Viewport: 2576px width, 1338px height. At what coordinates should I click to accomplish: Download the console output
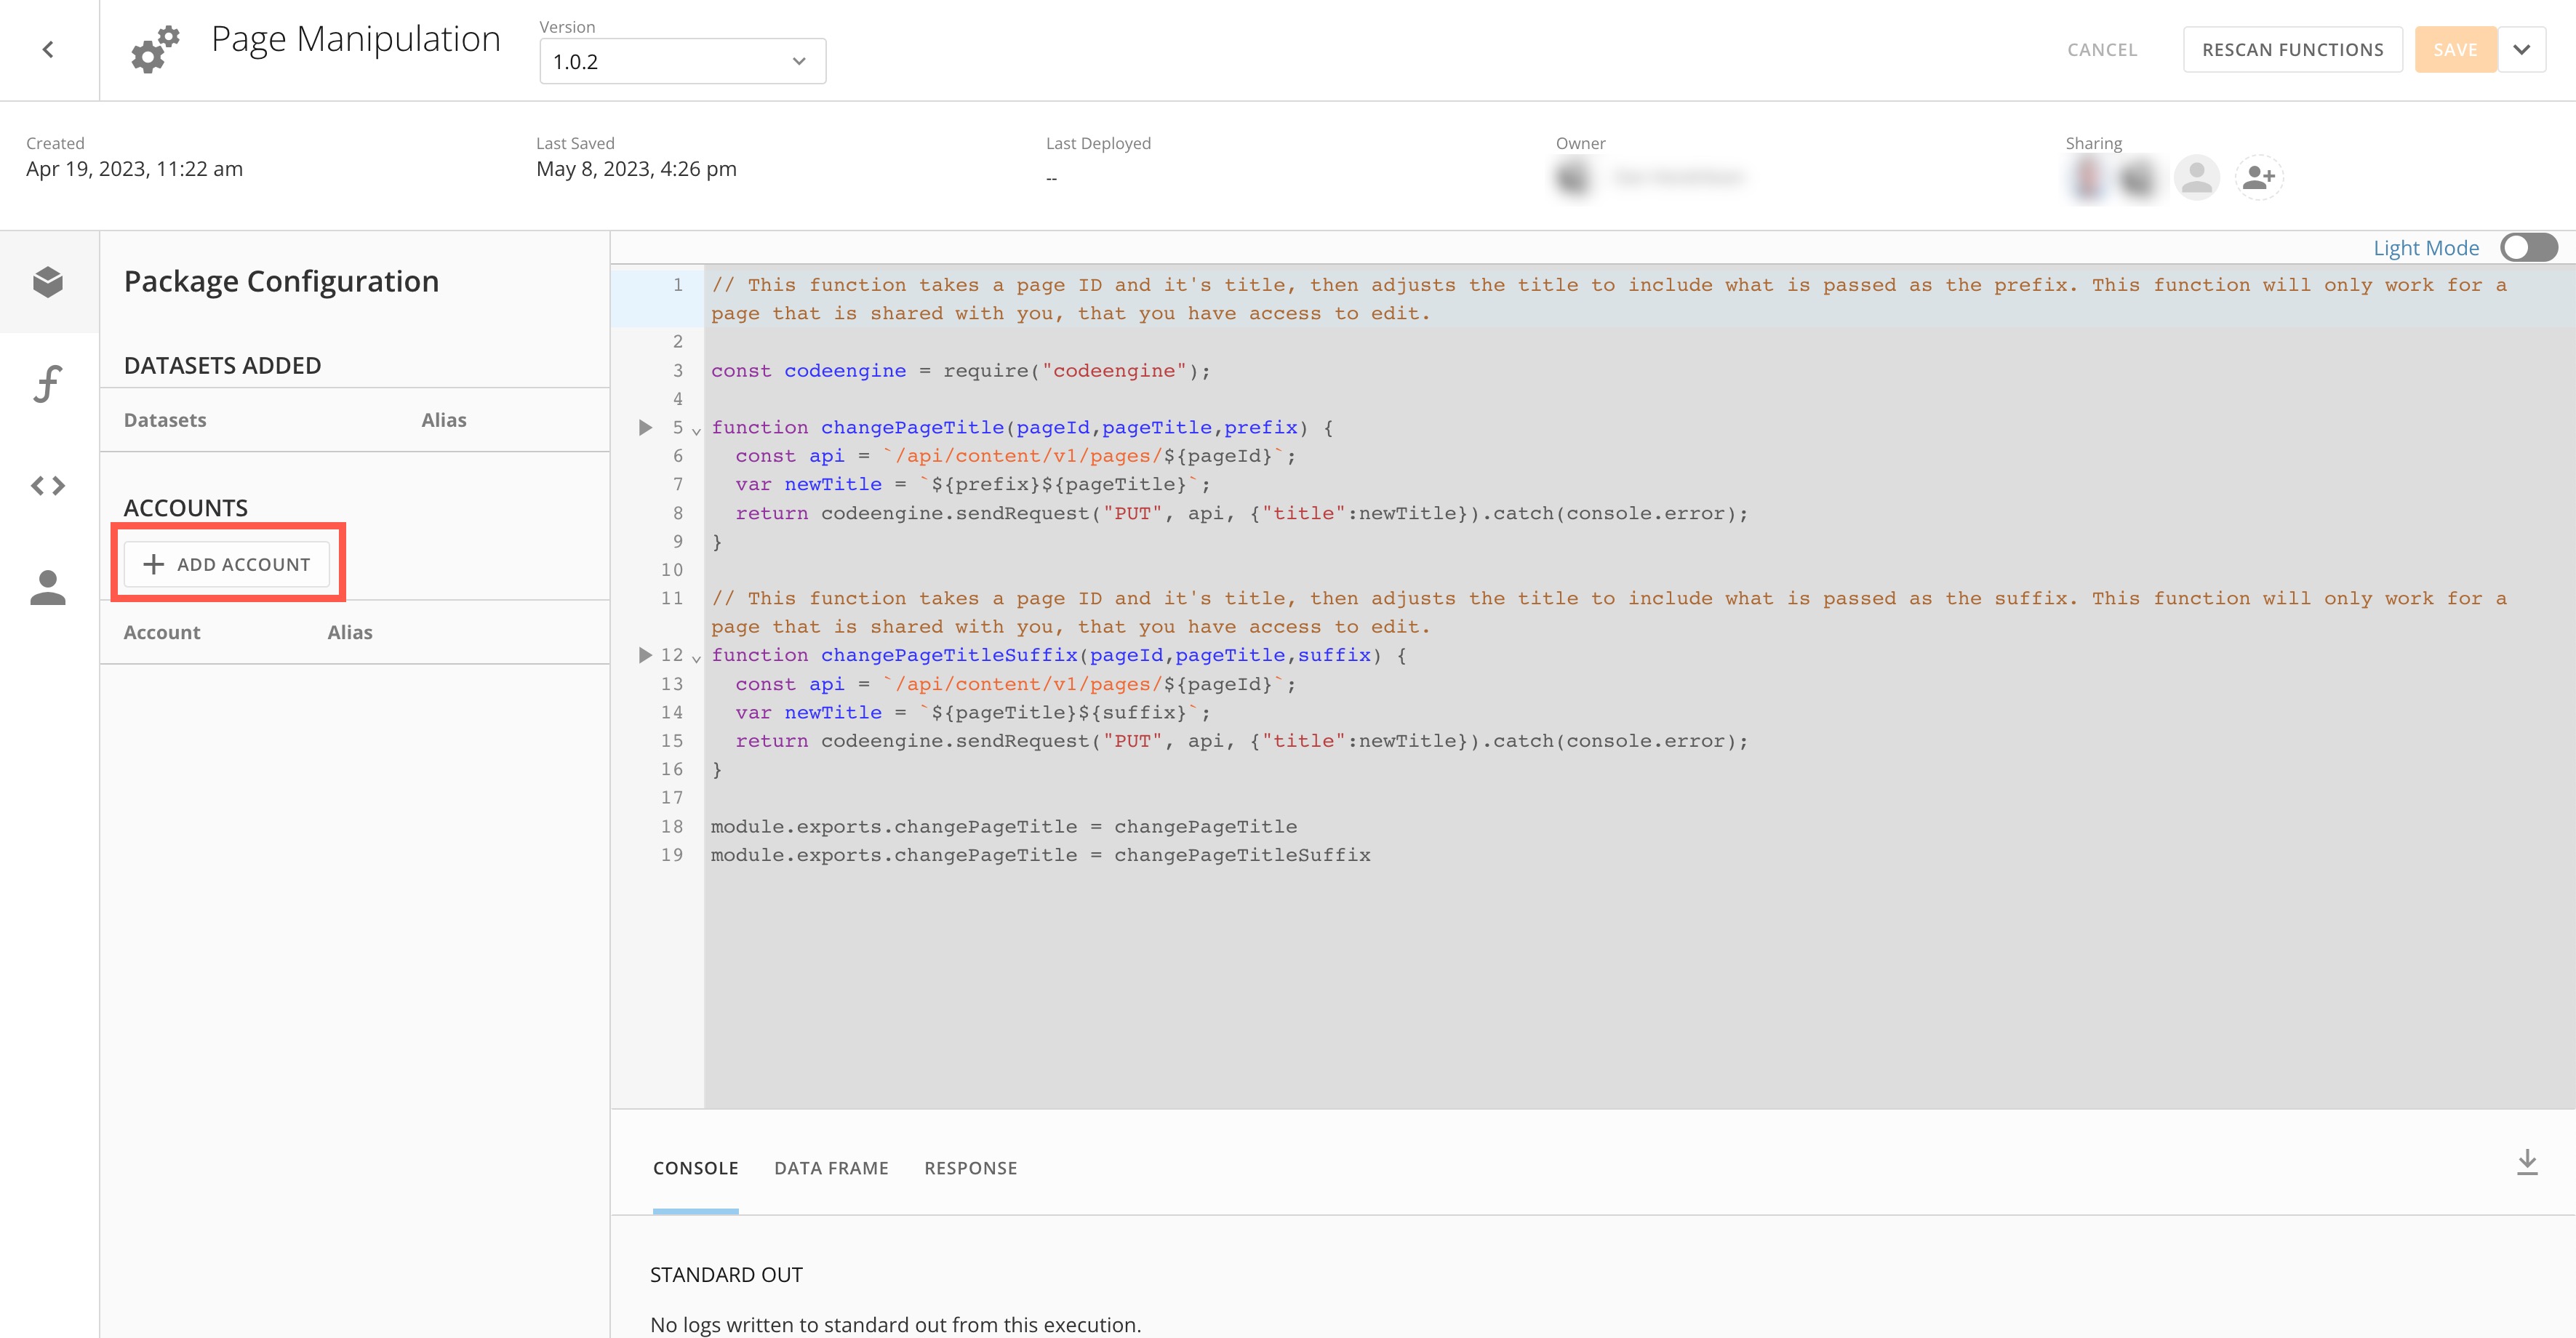click(2528, 1161)
